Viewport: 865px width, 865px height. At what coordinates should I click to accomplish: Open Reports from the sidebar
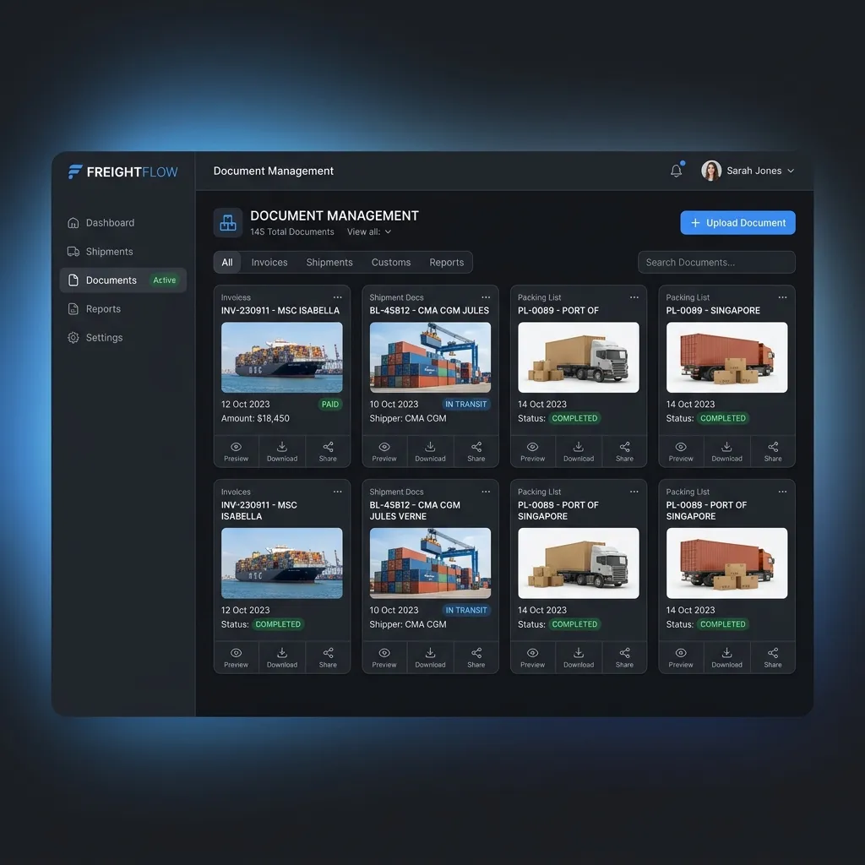(x=73, y=308)
